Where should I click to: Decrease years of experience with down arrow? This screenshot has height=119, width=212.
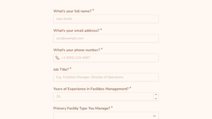[x=156, y=99]
